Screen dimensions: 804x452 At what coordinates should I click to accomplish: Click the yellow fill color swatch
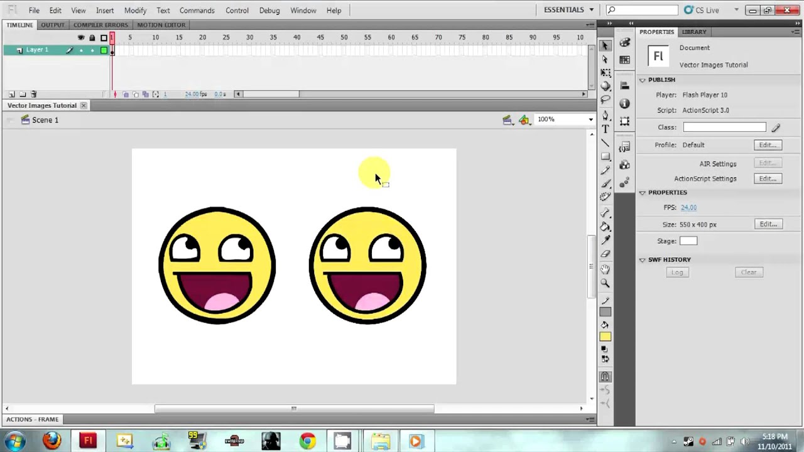point(605,336)
